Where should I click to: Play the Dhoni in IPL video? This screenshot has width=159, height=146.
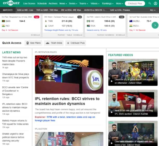click(133, 72)
